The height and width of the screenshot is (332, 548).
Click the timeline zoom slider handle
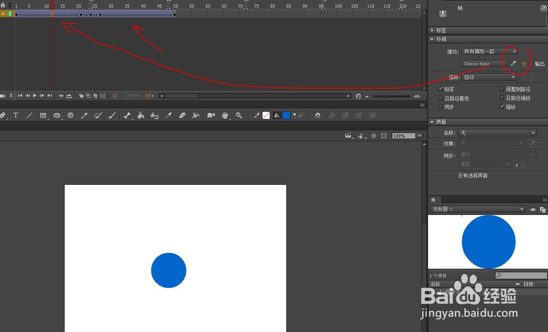tap(384, 96)
